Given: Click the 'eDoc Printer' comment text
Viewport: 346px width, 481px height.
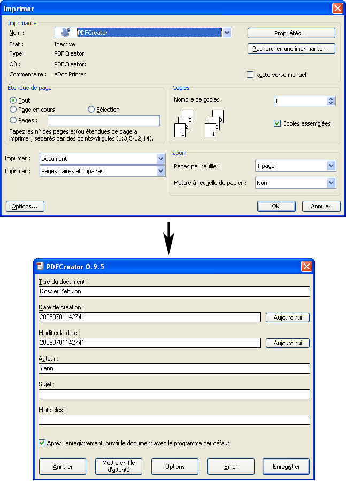Looking at the screenshot, I should [70, 74].
